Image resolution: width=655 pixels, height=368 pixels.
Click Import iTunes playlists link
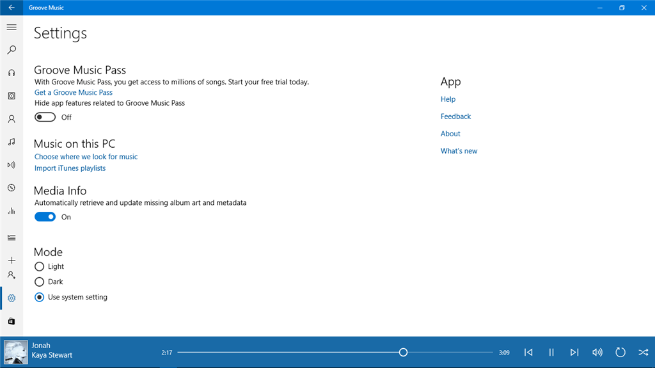pos(70,168)
